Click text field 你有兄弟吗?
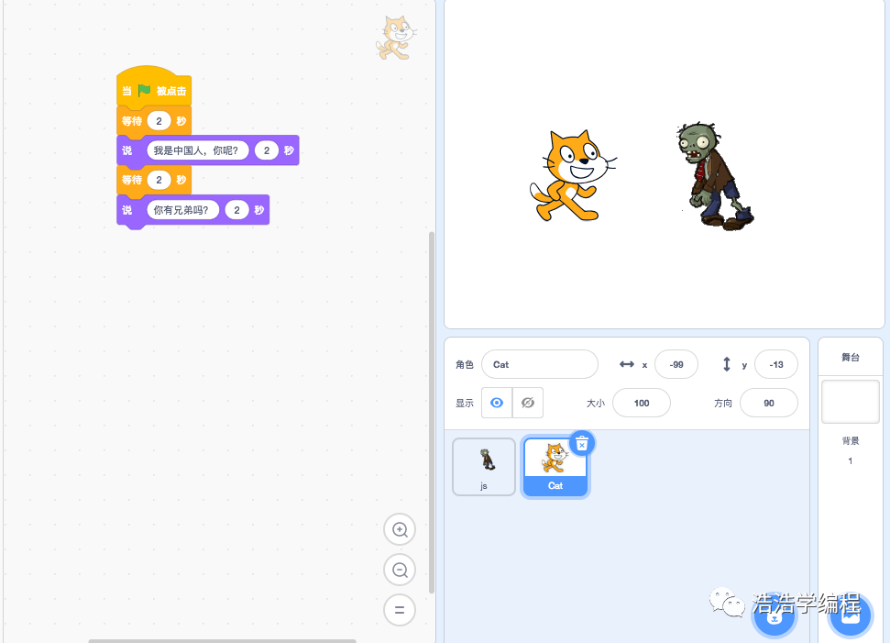 182,210
